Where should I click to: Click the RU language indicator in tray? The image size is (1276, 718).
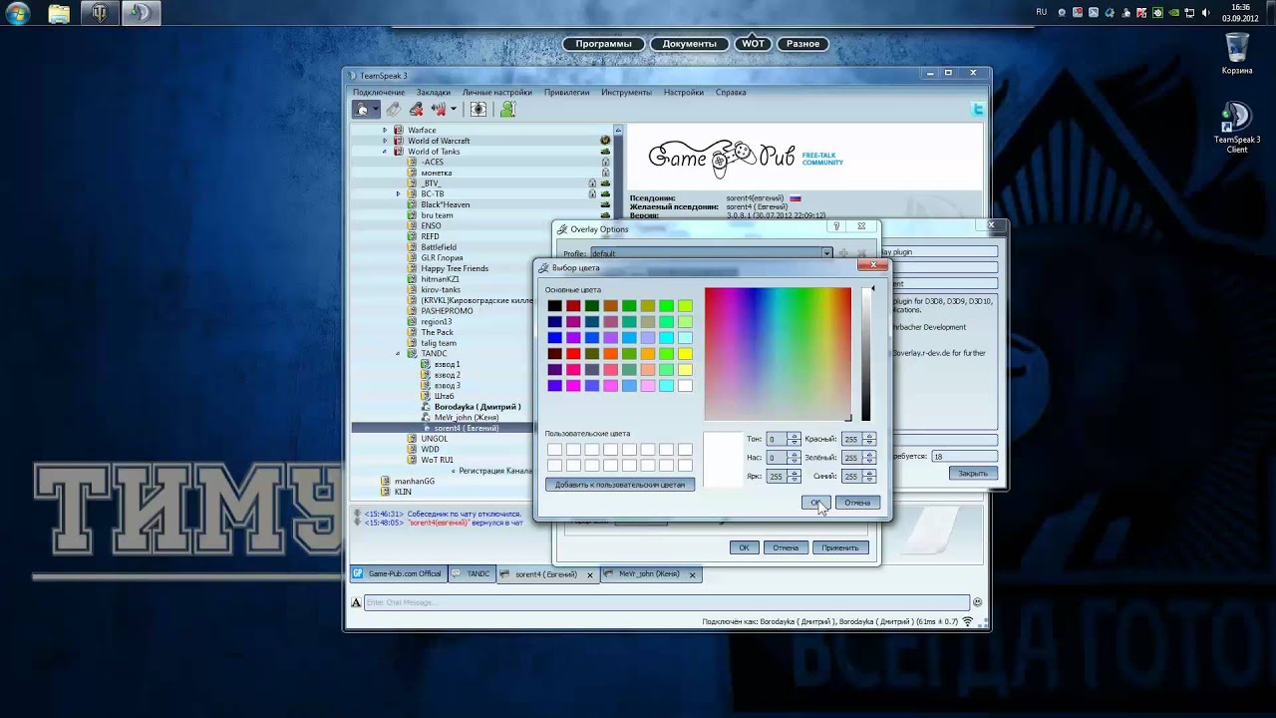(1042, 12)
